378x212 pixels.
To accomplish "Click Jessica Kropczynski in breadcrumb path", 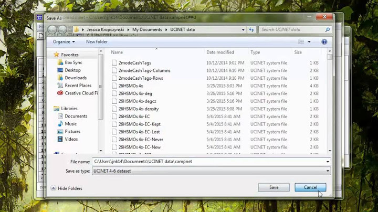I will [106, 29].
